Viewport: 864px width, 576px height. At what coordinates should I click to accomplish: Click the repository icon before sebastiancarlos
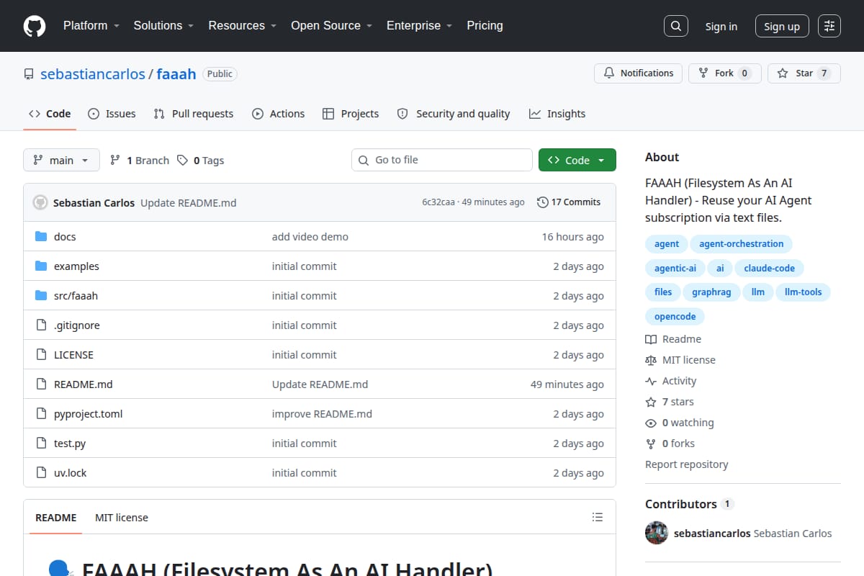[29, 74]
